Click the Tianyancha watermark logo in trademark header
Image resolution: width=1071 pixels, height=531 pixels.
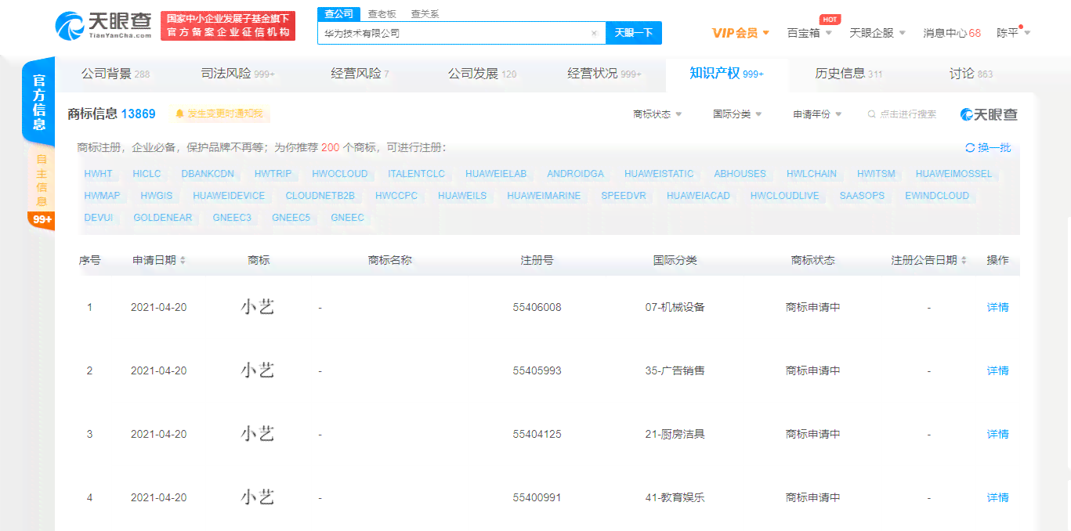tap(990, 114)
